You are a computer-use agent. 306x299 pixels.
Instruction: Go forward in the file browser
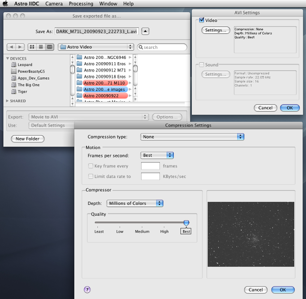20,47
